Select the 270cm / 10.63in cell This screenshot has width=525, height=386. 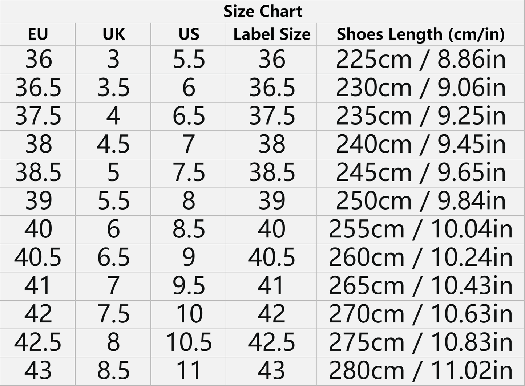click(x=420, y=314)
